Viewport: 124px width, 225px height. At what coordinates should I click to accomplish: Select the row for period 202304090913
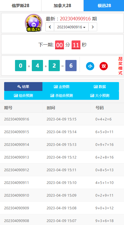[62, 157]
